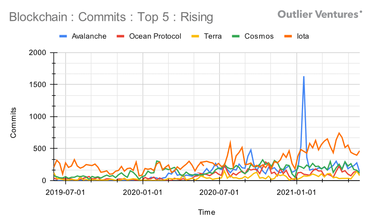Click the blue Avalanche legend swatch

pos(63,36)
